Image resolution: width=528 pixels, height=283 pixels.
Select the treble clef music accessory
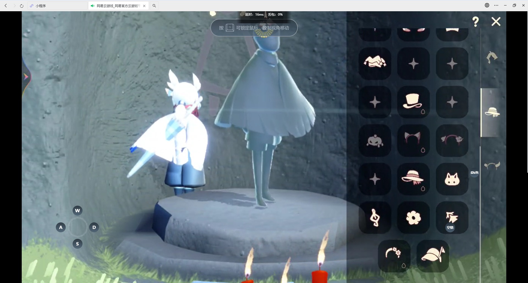[375, 217]
